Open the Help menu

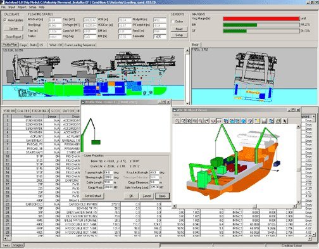tap(42, 7)
